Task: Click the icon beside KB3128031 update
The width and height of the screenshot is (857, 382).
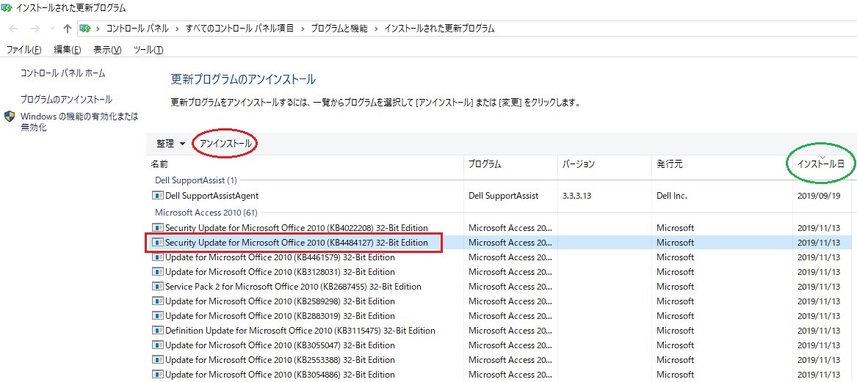Action: click(157, 272)
